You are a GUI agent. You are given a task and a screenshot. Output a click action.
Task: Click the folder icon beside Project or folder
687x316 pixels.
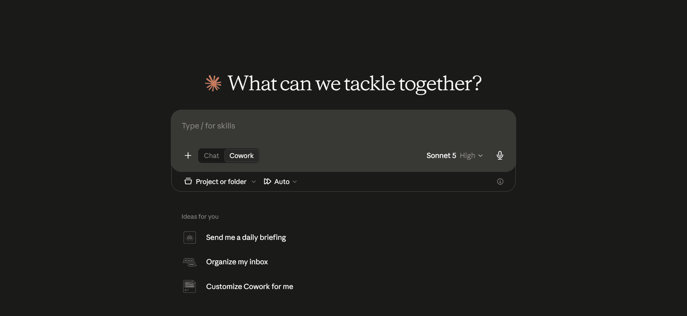pyautogui.click(x=188, y=181)
